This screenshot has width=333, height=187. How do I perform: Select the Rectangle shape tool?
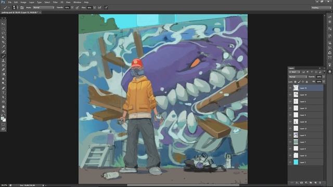click(3, 102)
